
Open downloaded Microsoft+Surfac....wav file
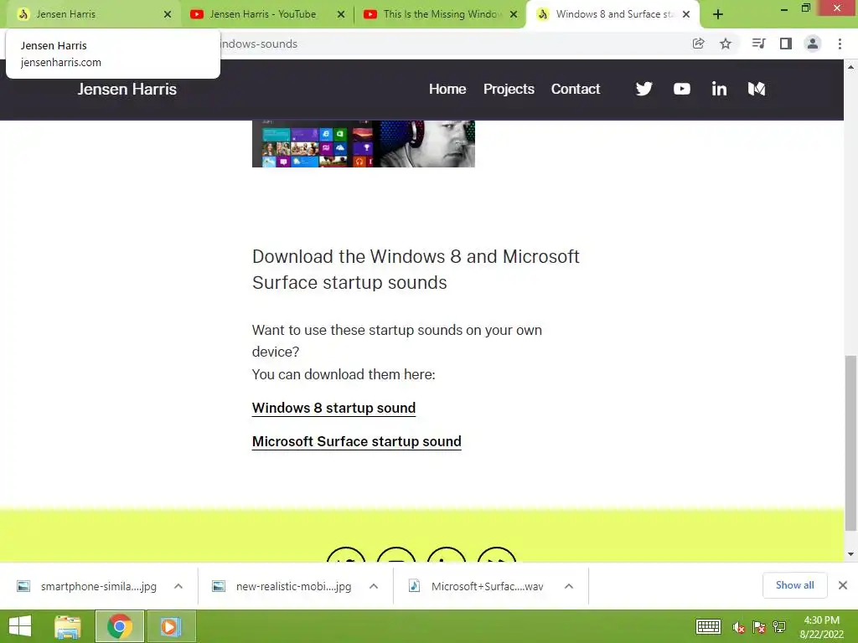click(477, 586)
